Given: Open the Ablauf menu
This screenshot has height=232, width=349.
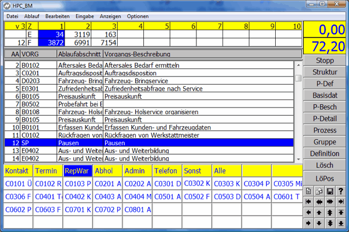Looking at the screenshot, I should (32, 16).
